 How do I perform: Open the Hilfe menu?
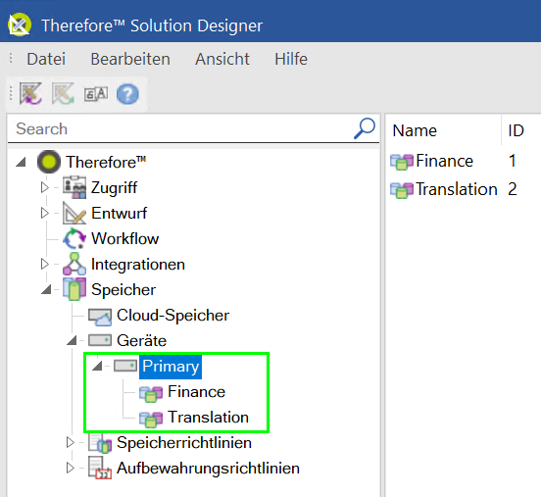pos(291,59)
